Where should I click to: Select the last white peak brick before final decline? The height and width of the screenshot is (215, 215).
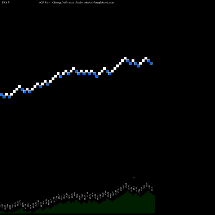point(146,58)
